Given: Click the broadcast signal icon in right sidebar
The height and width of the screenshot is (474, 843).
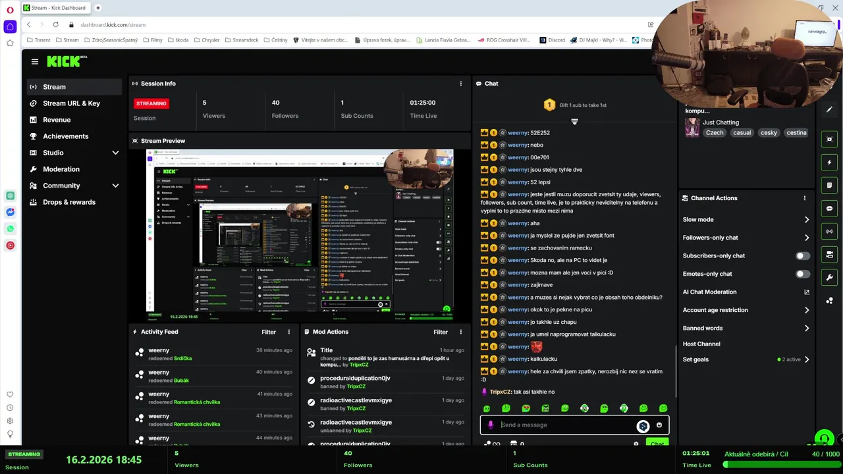Looking at the screenshot, I should [x=829, y=231].
